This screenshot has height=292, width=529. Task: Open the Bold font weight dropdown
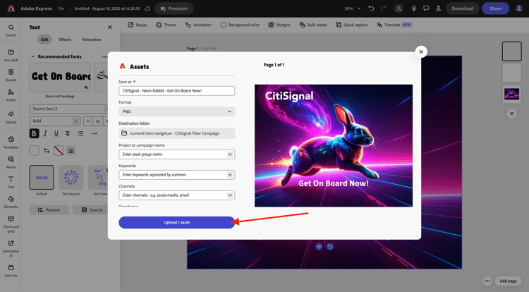(x=55, y=121)
